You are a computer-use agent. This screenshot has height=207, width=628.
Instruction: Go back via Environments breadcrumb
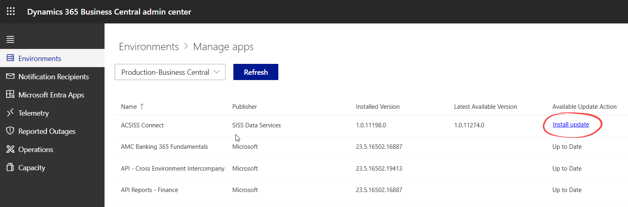tap(149, 47)
